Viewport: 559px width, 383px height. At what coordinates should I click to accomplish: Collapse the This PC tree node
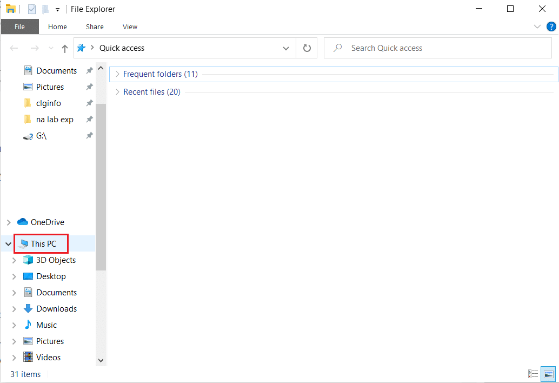[x=8, y=244]
